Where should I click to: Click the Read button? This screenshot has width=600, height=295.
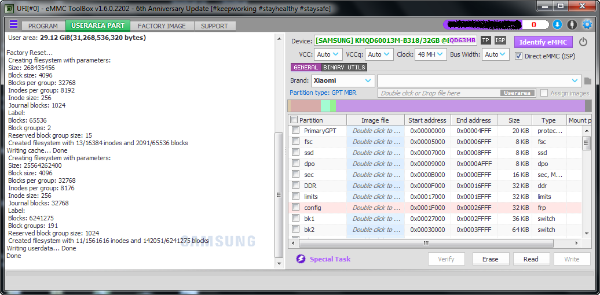point(531,259)
